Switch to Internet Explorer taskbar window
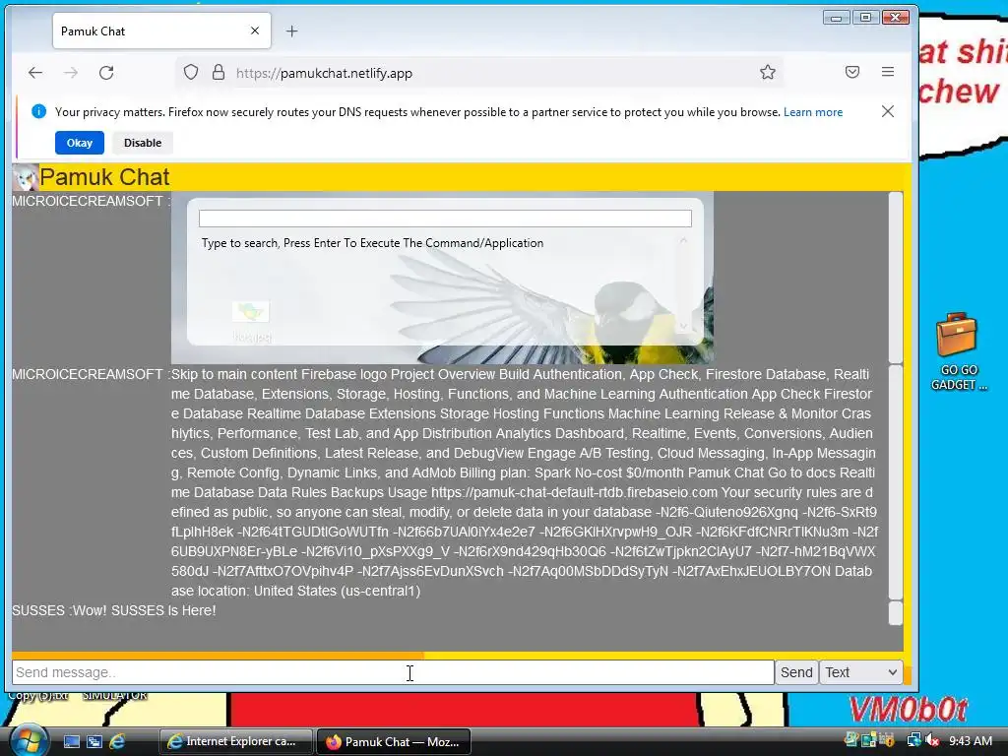 [x=235, y=741]
